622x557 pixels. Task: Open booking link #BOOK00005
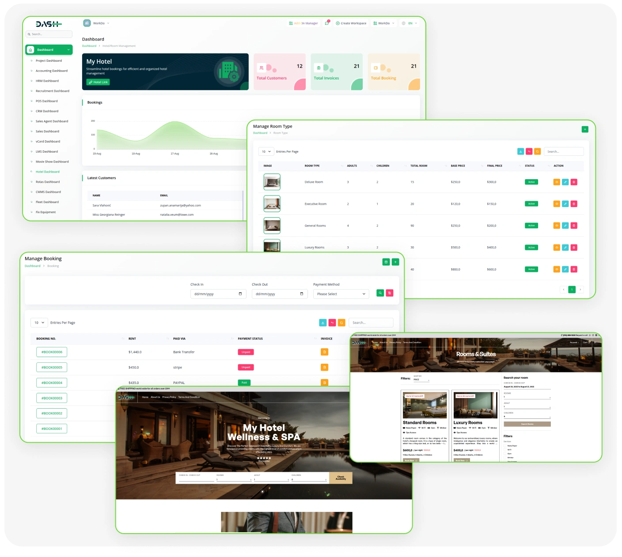[x=52, y=367]
